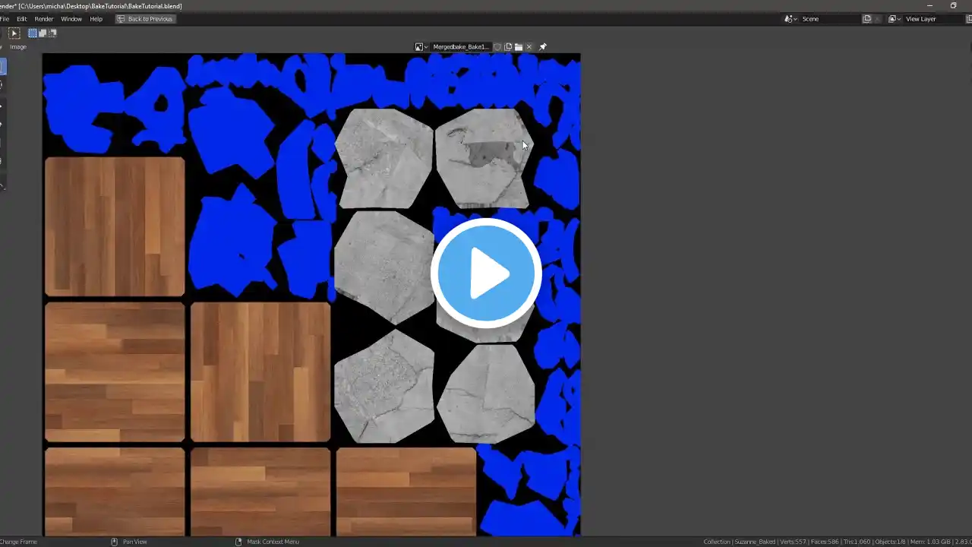Open the image browse dropdown beside Mergedbake

coord(421,47)
